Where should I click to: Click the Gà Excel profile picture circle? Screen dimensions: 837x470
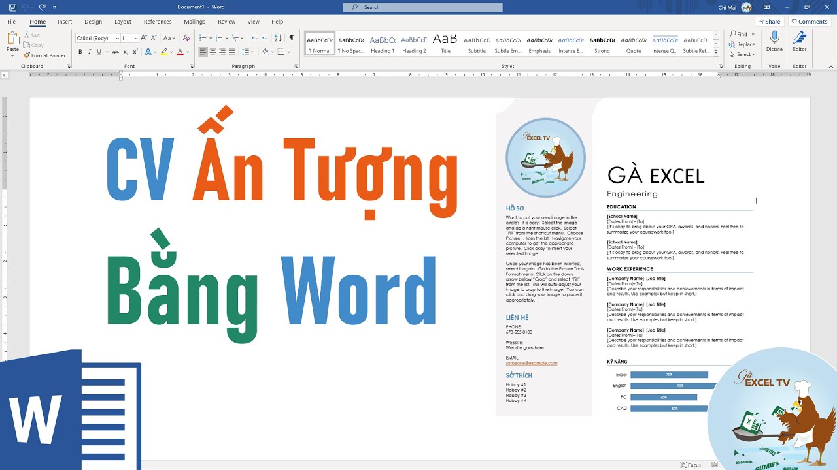[x=545, y=158]
